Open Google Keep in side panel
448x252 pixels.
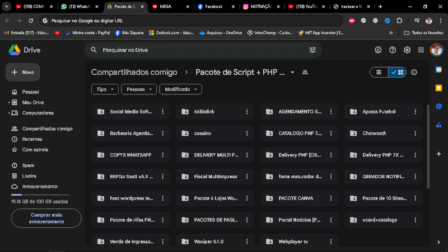pos(439,88)
